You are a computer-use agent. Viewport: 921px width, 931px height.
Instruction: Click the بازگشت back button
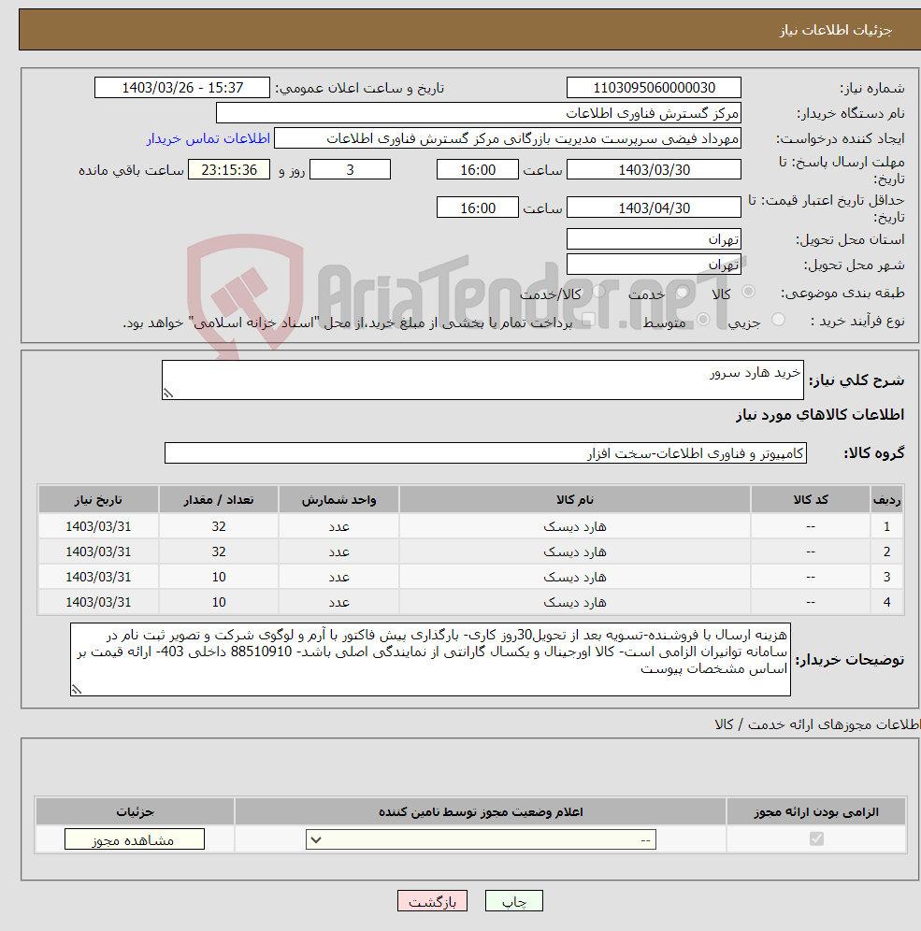(432, 901)
